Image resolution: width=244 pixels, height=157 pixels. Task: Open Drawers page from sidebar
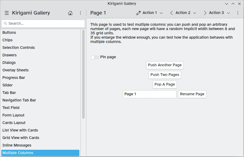click(x=40, y=55)
